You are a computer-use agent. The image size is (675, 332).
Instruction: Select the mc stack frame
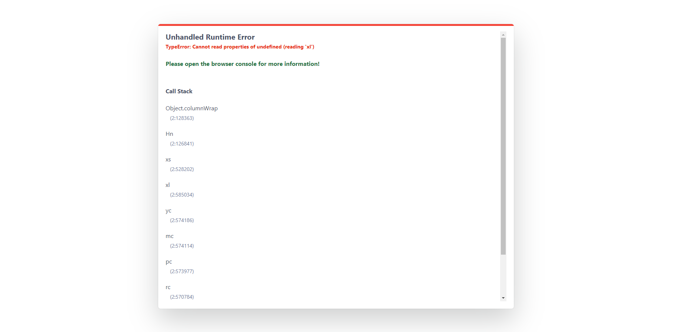click(170, 236)
